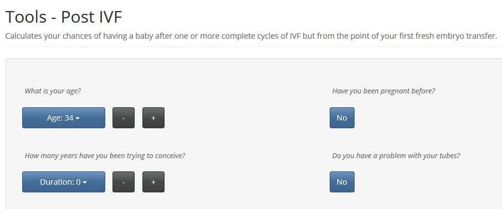Click 'Have you been pregnant before?' label
The width and height of the screenshot is (502, 209).
(383, 91)
